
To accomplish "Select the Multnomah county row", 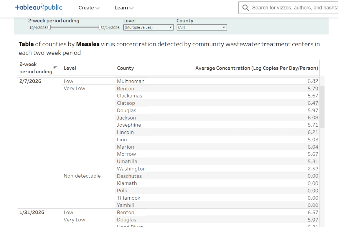I will 131,81.
